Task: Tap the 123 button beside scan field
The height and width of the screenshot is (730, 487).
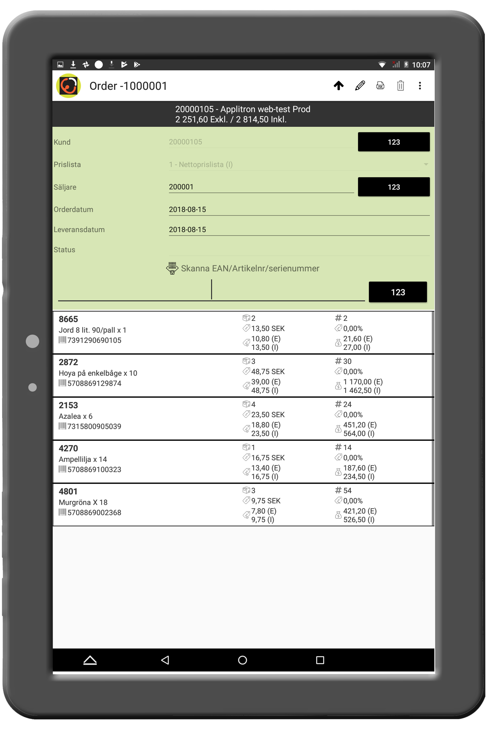Action: pyautogui.click(x=398, y=292)
